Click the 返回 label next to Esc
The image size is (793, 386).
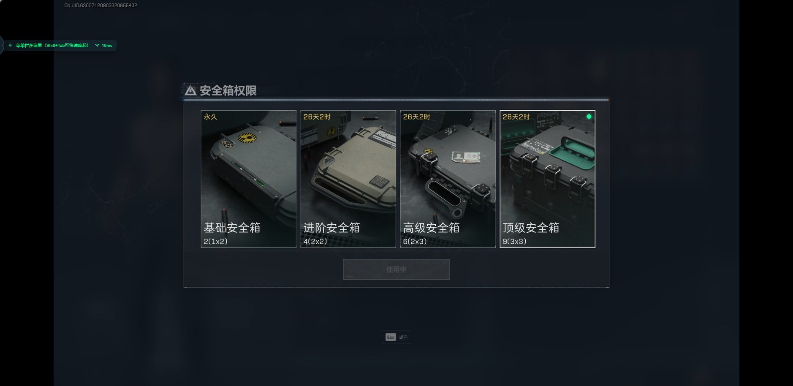click(x=403, y=337)
